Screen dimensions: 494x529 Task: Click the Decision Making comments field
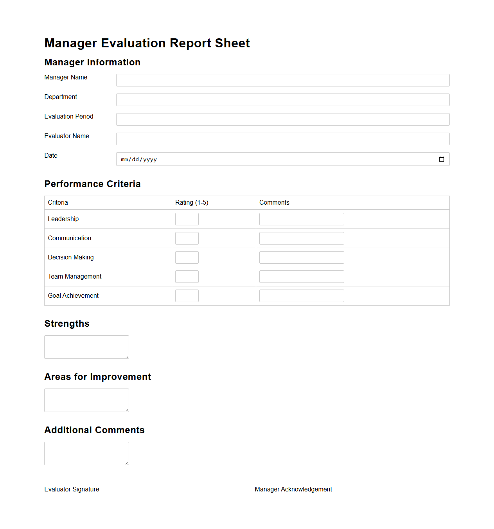click(x=301, y=257)
